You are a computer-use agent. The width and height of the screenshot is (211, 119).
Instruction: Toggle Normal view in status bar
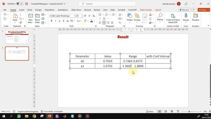coord(160,111)
